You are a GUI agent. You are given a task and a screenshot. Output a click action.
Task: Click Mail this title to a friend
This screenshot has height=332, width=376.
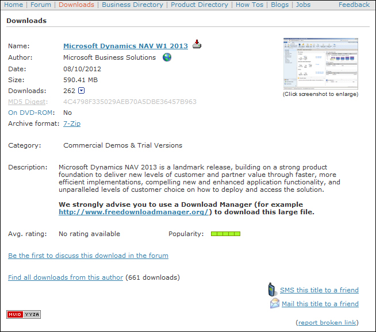320,304
